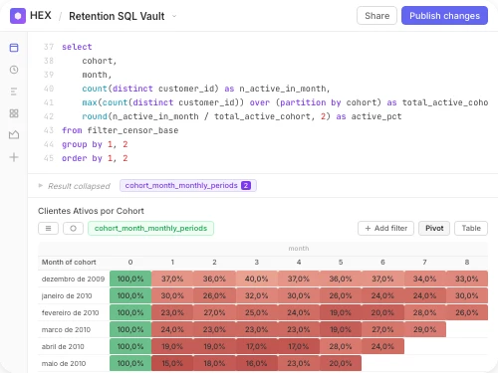Click the Clientes Ativos por Cohort title
The width and height of the screenshot is (498, 373).
point(91,211)
